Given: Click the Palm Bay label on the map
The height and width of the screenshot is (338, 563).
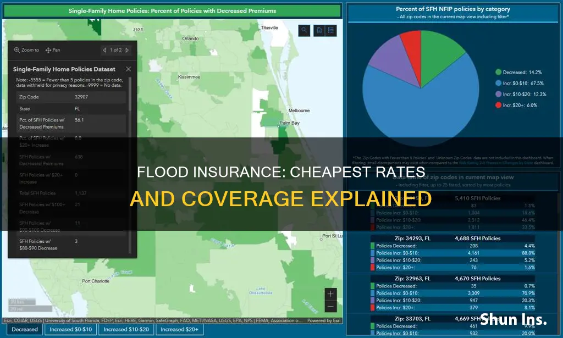Looking at the screenshot, I should pyautogui.click(x=289, y=123).
